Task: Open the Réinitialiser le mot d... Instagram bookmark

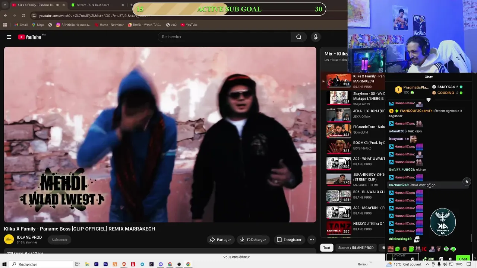Action: [73, 25]
